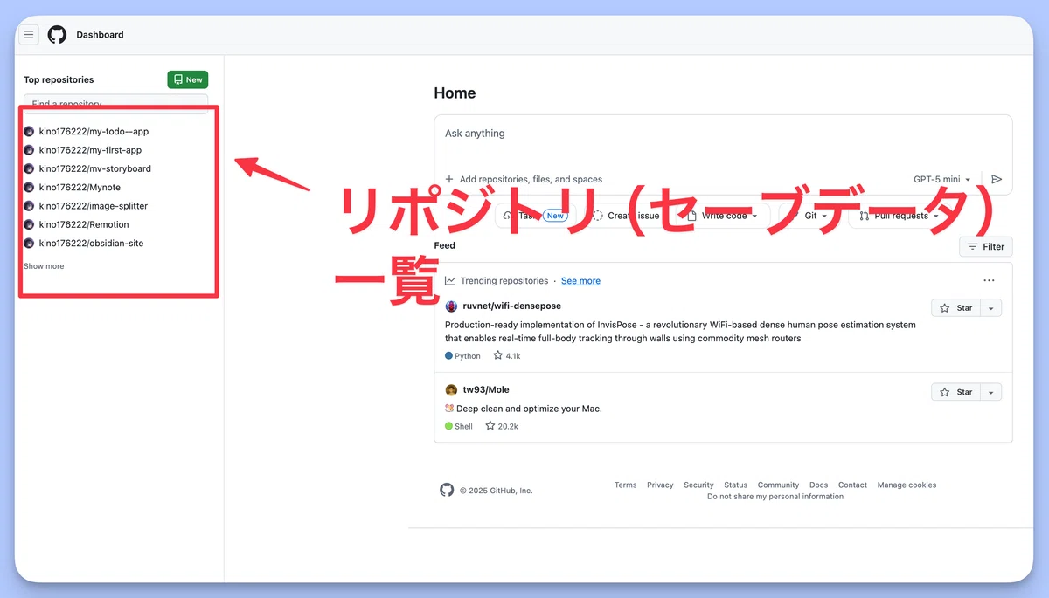Open the Contact footer link

852,485
